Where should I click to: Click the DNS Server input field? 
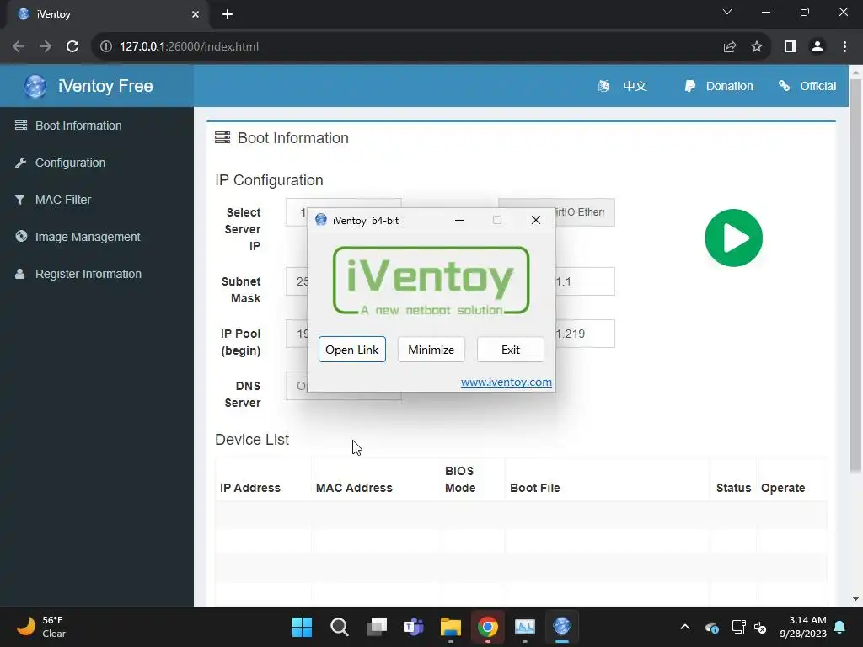(297, 386)
